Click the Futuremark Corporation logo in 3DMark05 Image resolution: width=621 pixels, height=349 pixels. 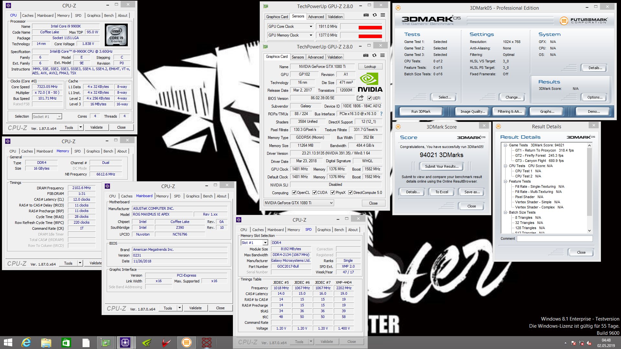584,21
